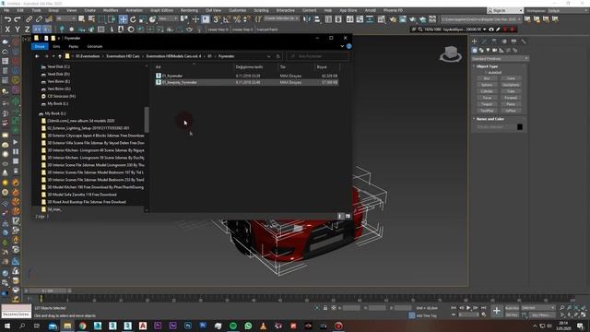Click the Undo arrow in main toolbar
Viewport: 590px width, 332px height.
[x=7, y=19]
